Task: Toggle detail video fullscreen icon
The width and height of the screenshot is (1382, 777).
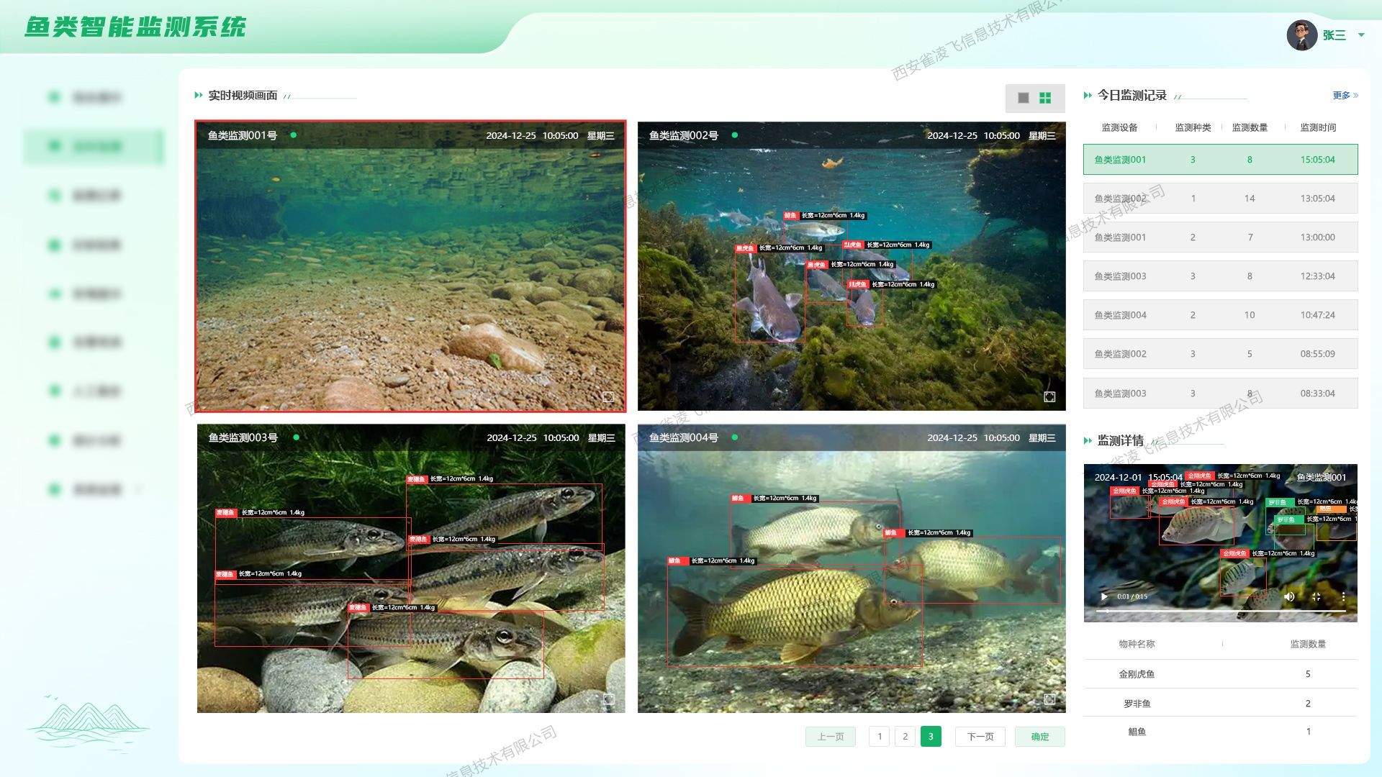Action: (1316, 596)
